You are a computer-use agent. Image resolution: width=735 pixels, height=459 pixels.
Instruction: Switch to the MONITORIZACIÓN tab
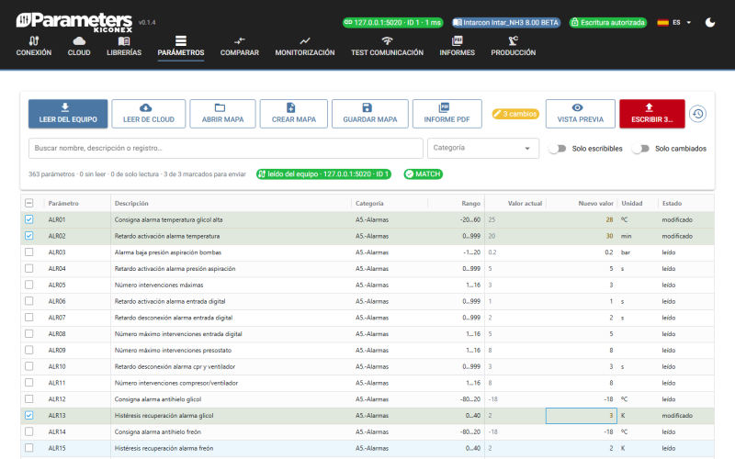[305, 47]
